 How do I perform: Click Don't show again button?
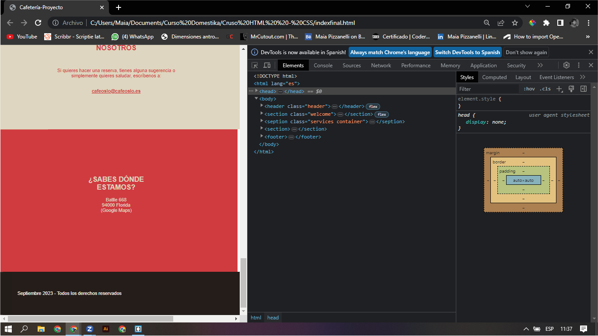(x=526, y=52)
